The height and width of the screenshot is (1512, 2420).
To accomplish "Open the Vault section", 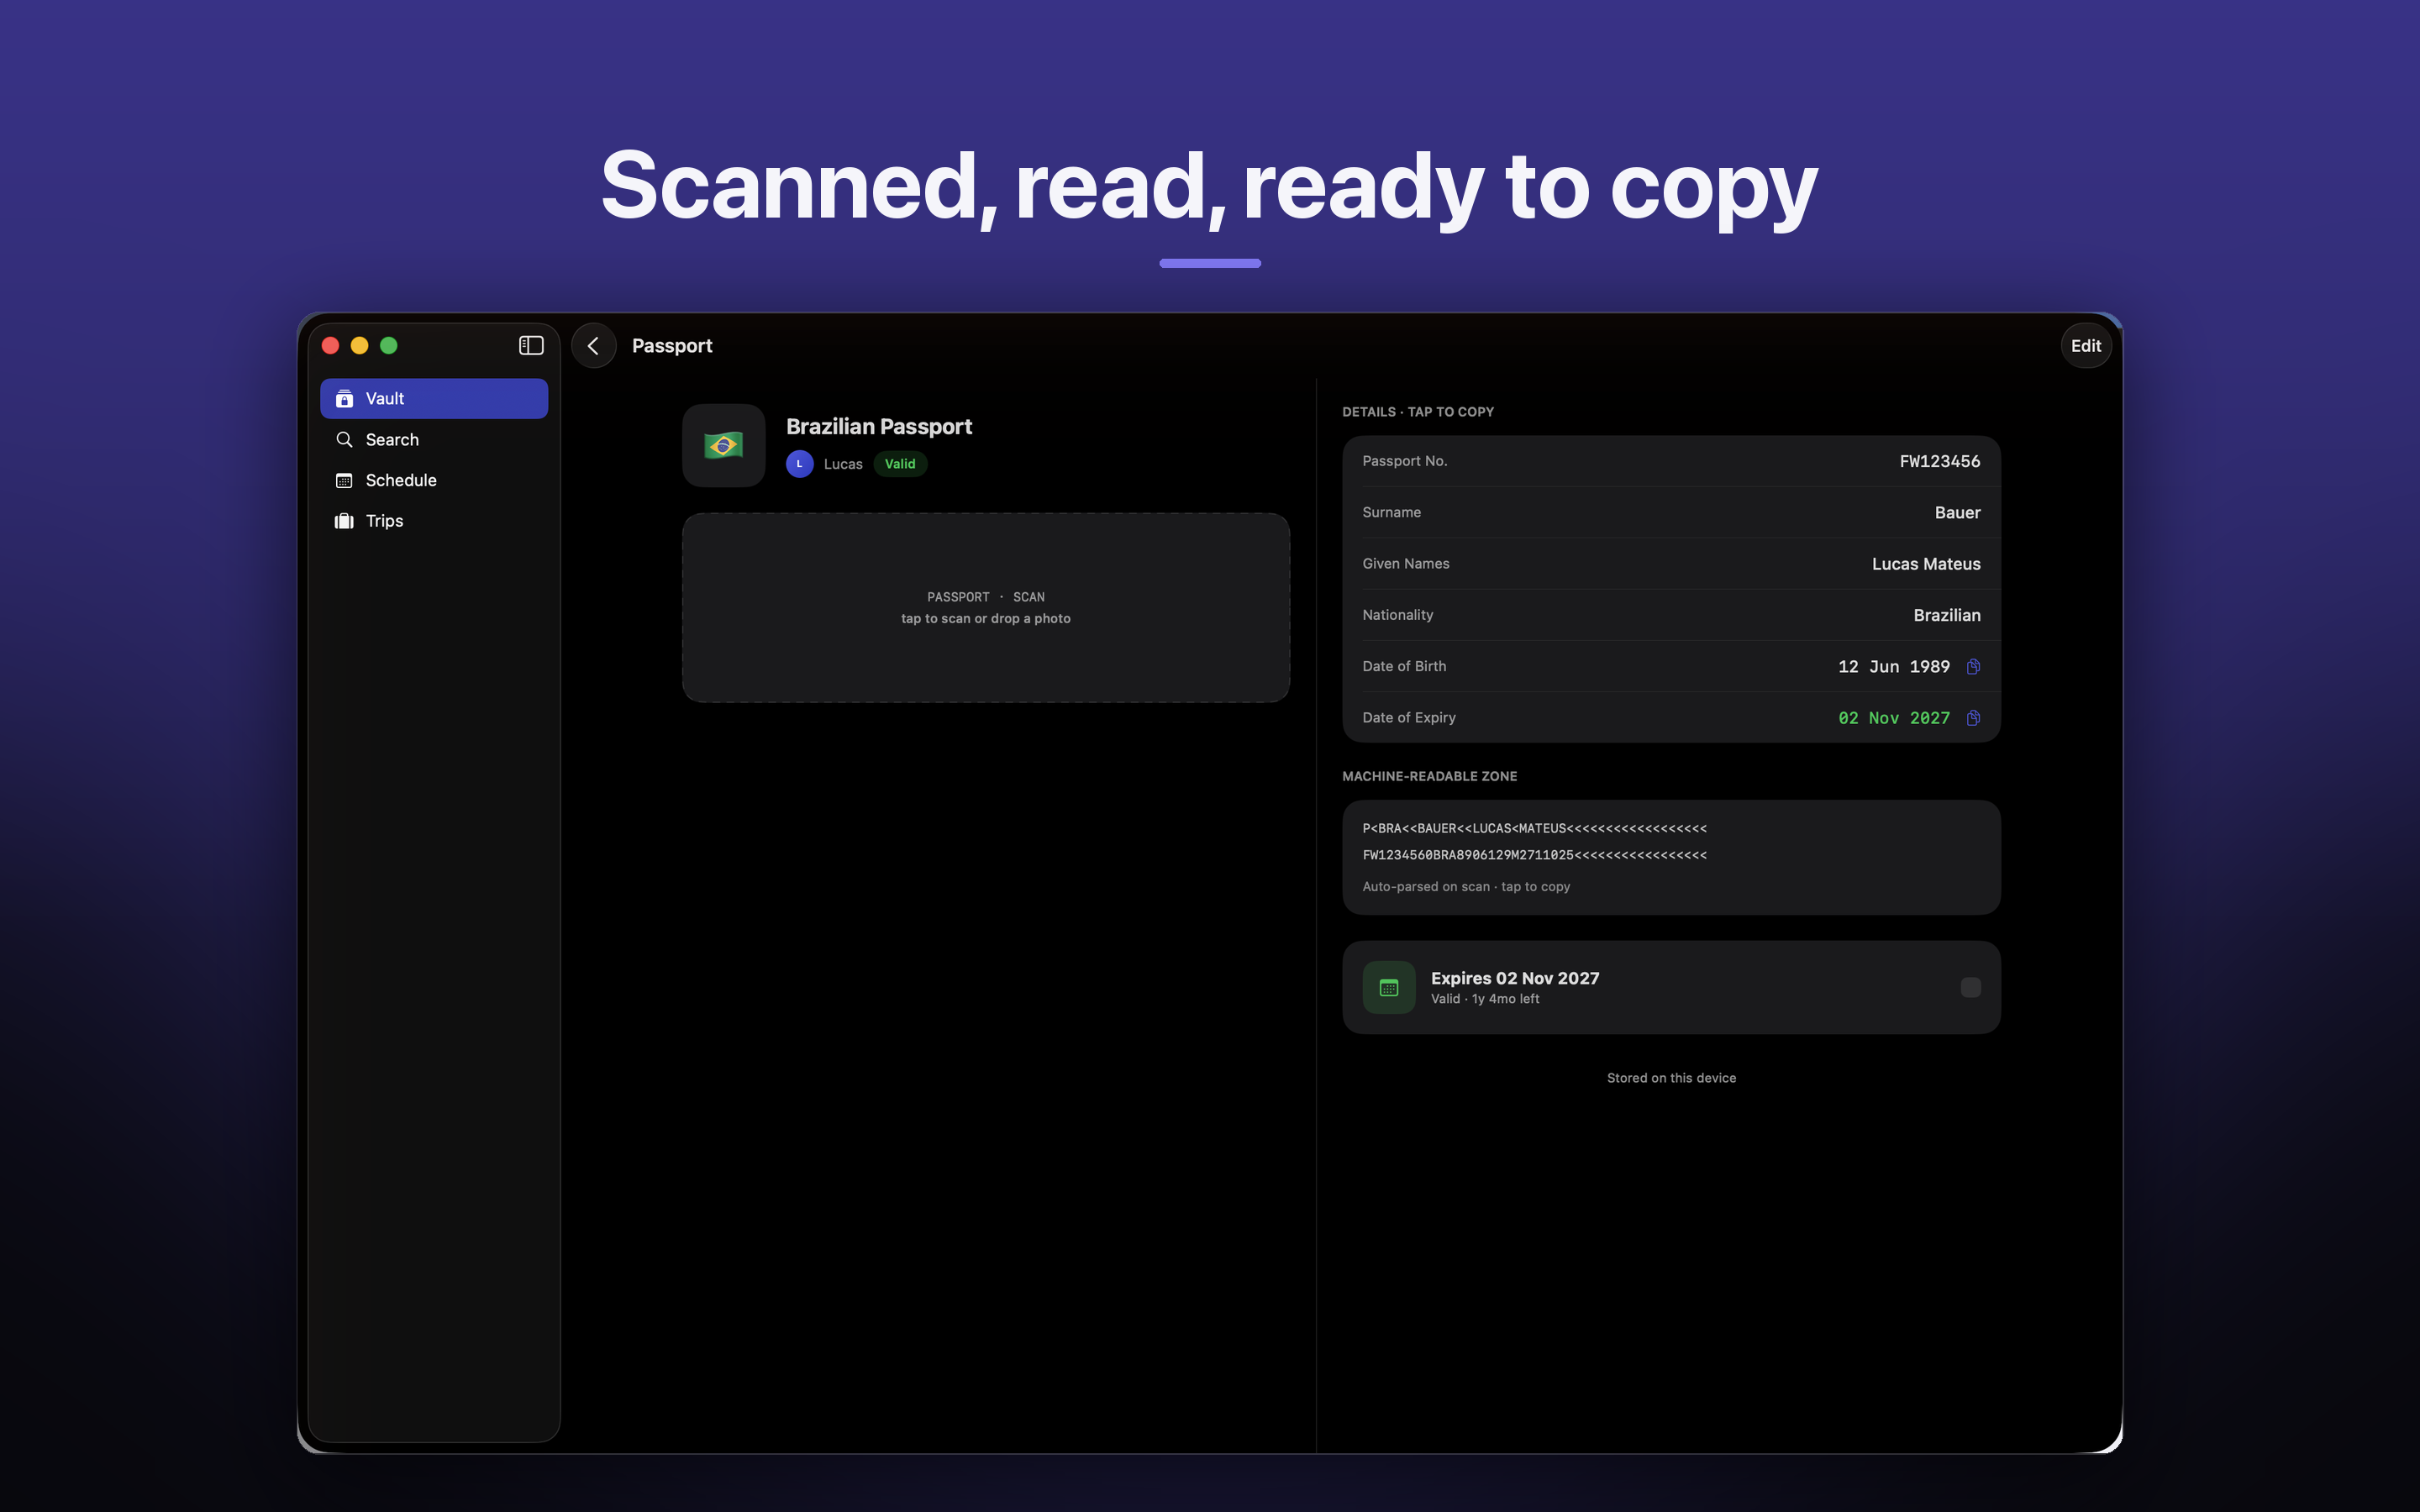I will pos(434,398).
